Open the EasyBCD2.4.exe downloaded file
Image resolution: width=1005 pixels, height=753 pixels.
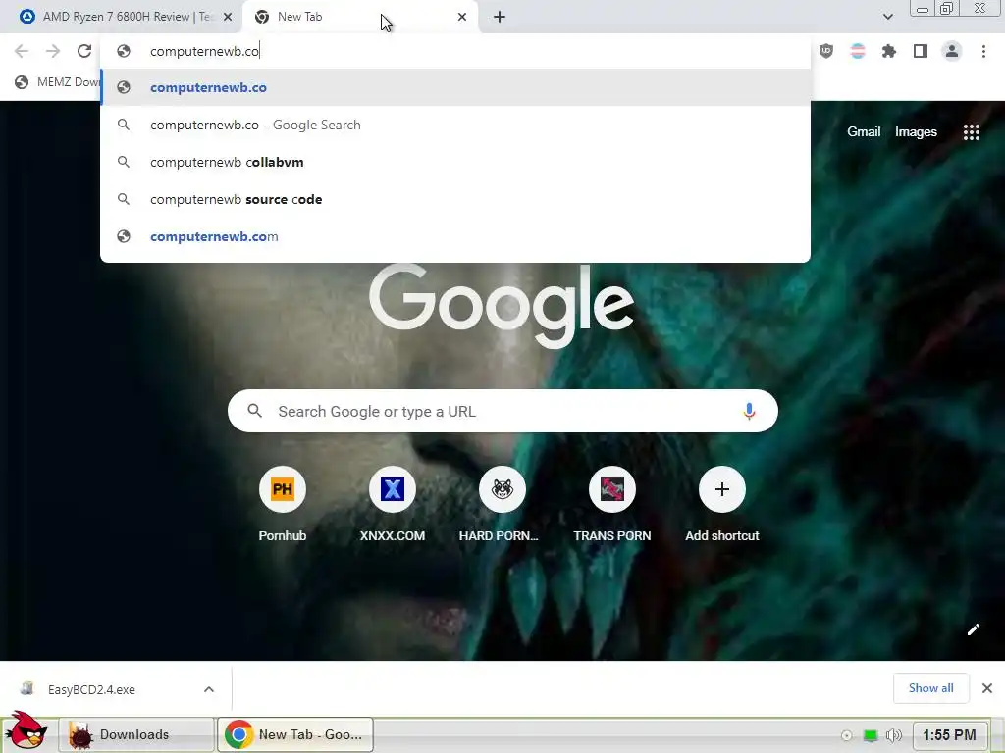91,689
